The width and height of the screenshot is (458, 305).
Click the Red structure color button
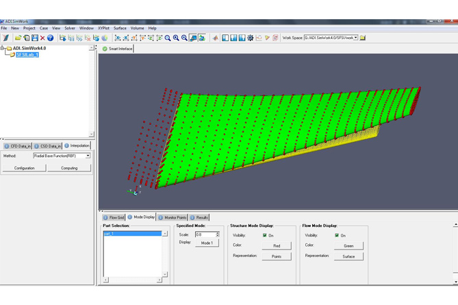click(277, 245)
